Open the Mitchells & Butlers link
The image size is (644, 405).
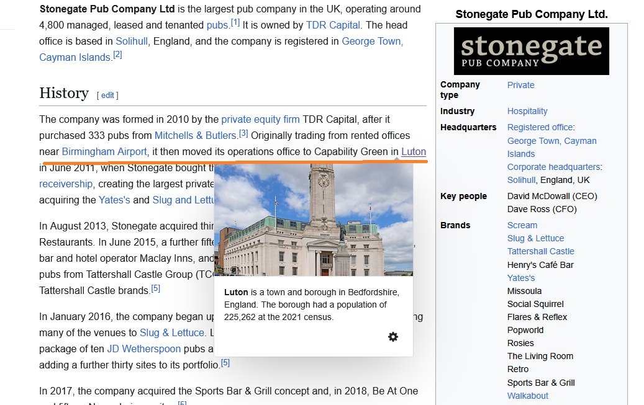click(195, 135)
